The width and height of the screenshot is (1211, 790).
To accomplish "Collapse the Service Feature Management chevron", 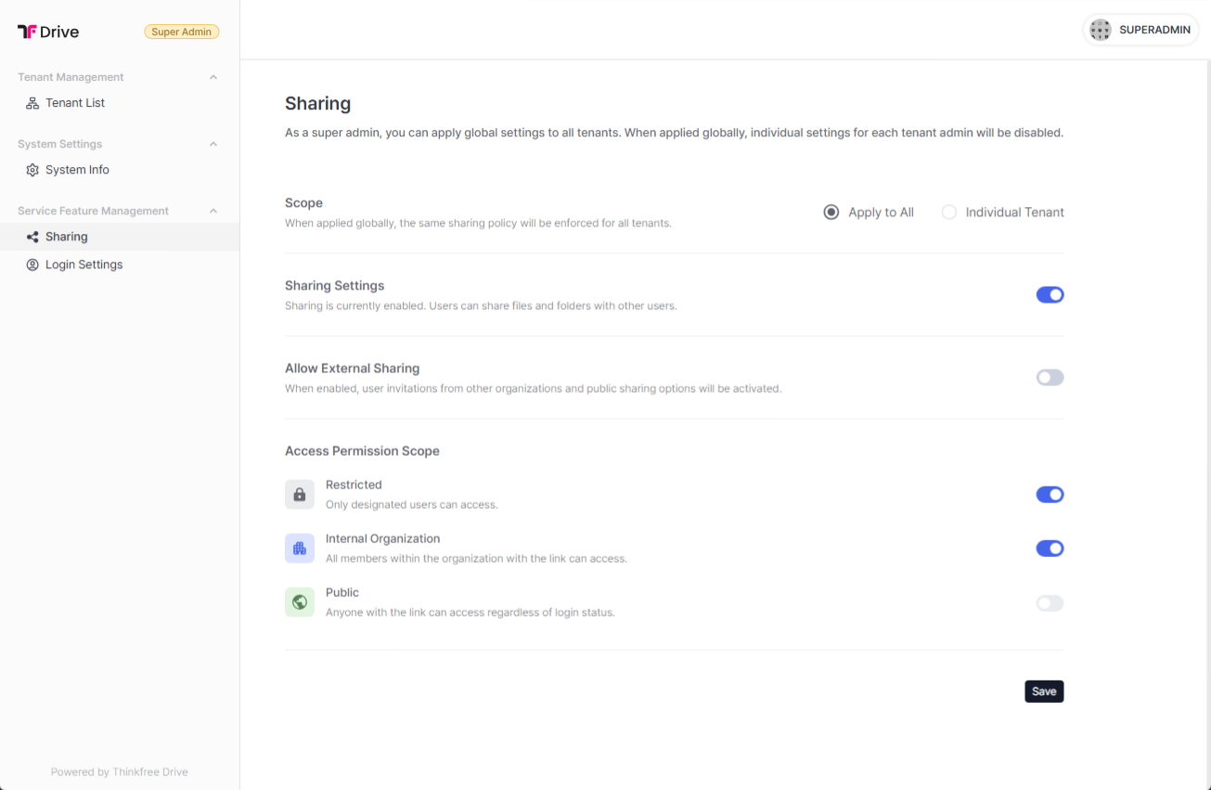I will [x=213, y=211].
